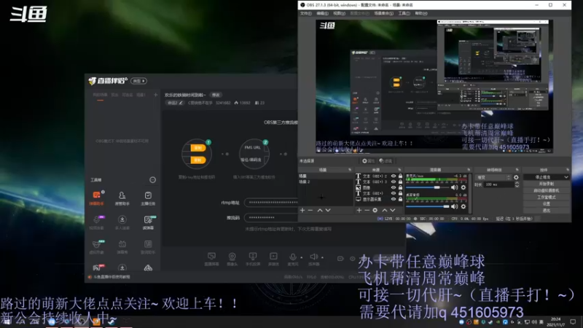Move the scene up in OBS scenes list
583x328 pixels.
pyautogui.click(x=320, y=210)
